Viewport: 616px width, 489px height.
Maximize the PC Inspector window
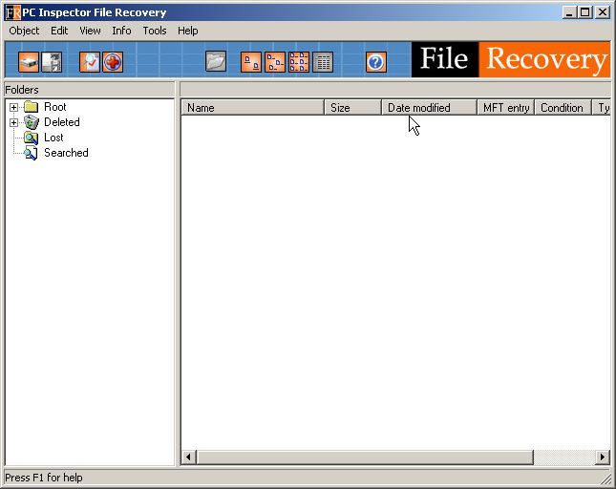(x=585, y=12)
